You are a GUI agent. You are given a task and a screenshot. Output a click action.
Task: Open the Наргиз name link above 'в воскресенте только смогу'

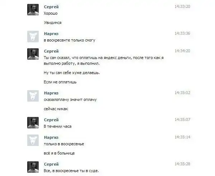[x=51, y=34]
